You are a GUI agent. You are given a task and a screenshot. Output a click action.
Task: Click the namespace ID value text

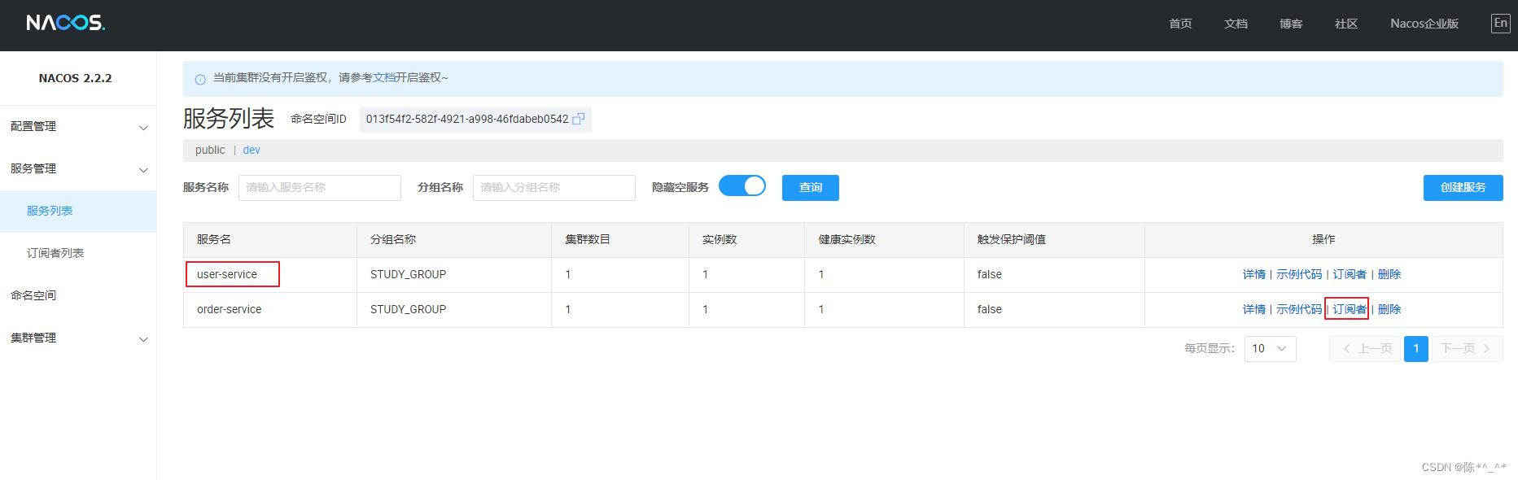pos(467,119)
